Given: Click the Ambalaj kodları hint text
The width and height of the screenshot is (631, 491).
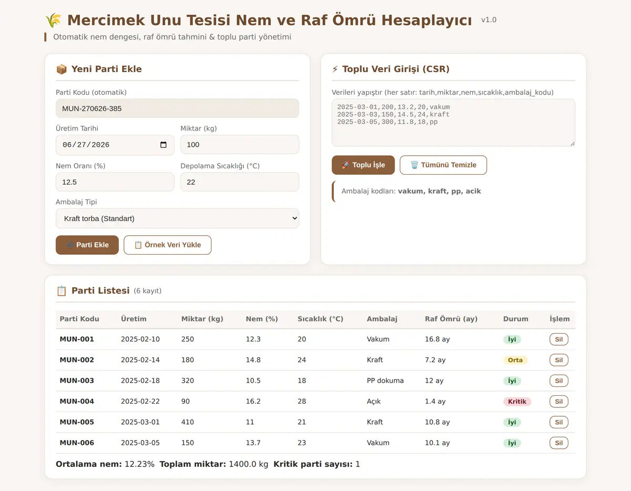Looking at the screenshot, I should (411, 191).
